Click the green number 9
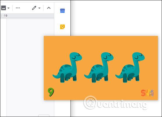 [51, 92]
